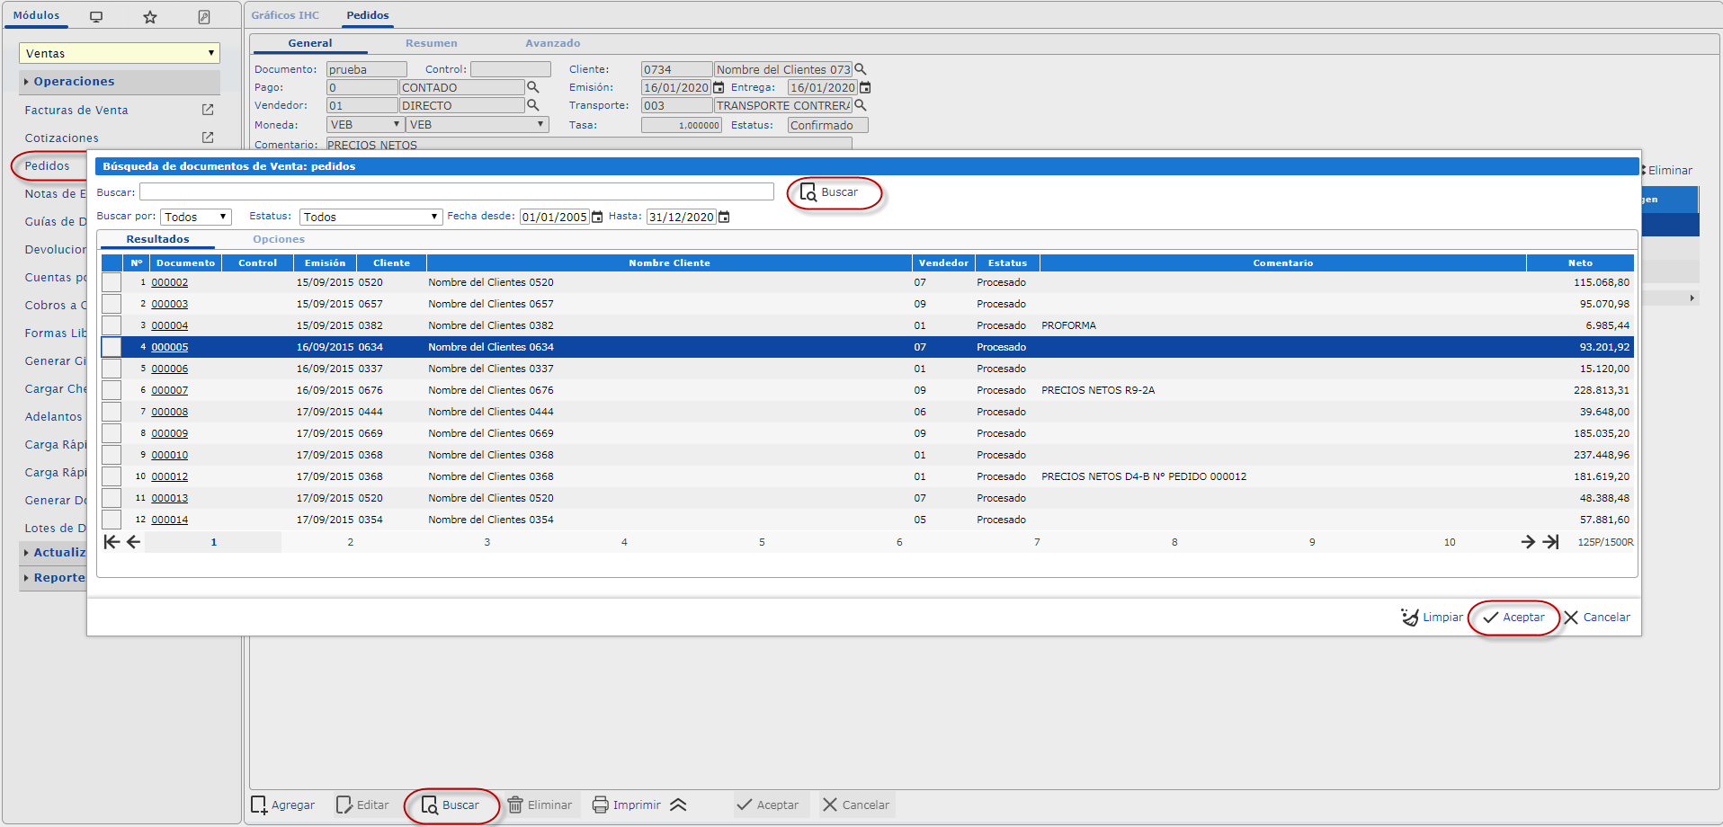1723x827 pixels.
Task: Open the Ventas module dropdown
Action: 119,53
